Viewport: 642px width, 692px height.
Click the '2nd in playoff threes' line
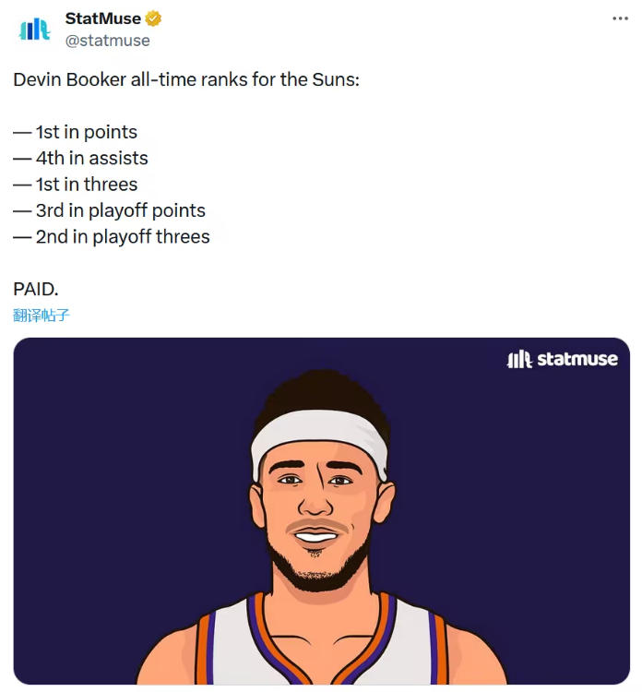pyautogui.click(x=112, y=237)
